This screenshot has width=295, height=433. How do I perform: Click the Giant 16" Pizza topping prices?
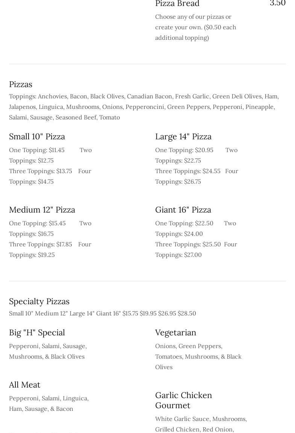196,239
